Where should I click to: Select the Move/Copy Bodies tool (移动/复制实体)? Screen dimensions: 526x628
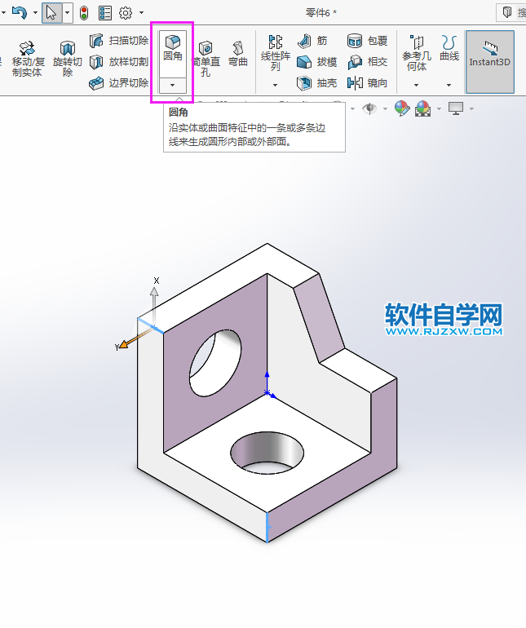tap(27, 59)
